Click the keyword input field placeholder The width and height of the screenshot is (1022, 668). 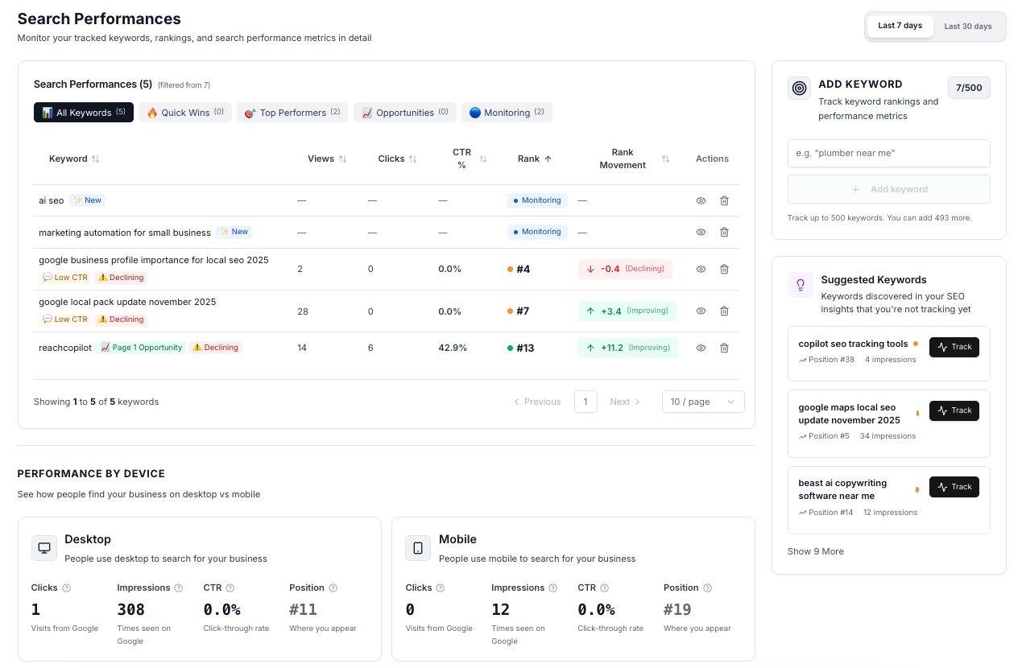point(888,153)
